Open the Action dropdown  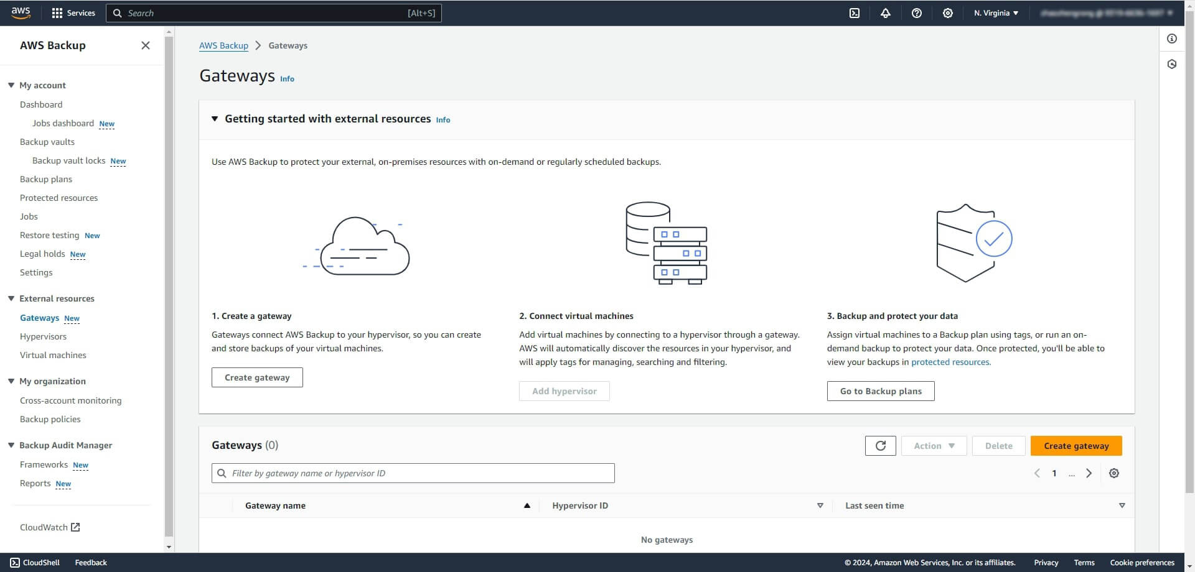[x=934, y=446]
